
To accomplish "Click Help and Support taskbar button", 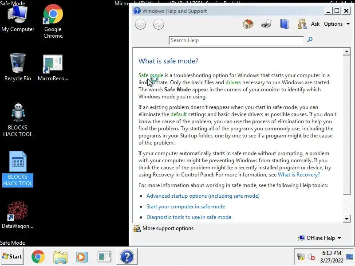I will [127, 257].
